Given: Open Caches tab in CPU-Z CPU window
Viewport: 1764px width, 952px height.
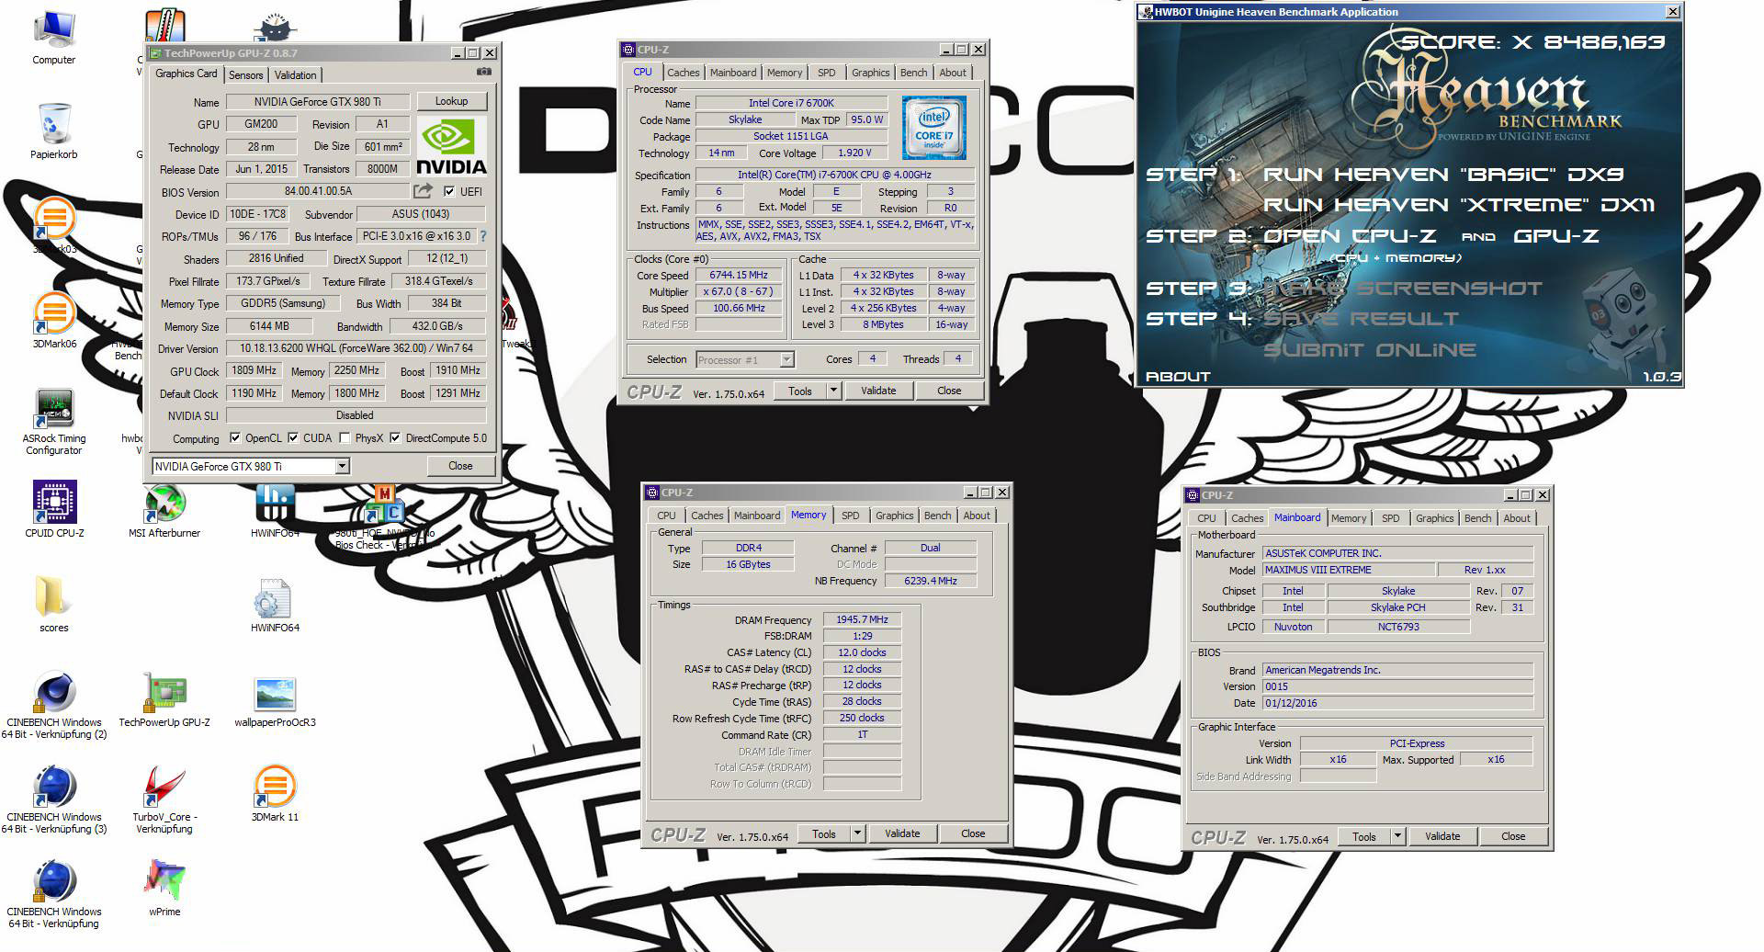Looking at the screenshot, I should tap(684, 73).
